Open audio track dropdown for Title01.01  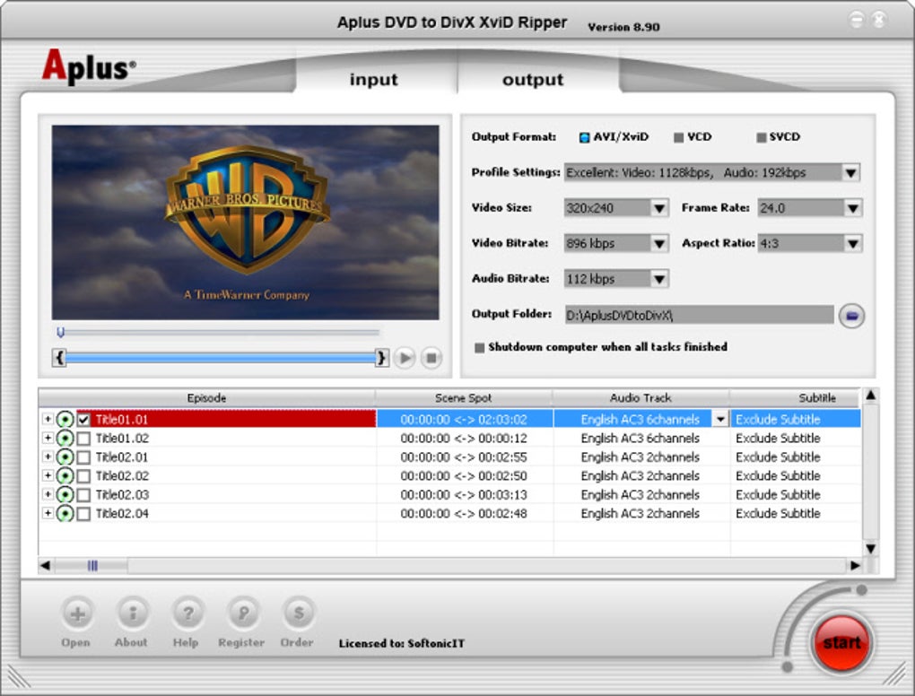click(720, 420)
